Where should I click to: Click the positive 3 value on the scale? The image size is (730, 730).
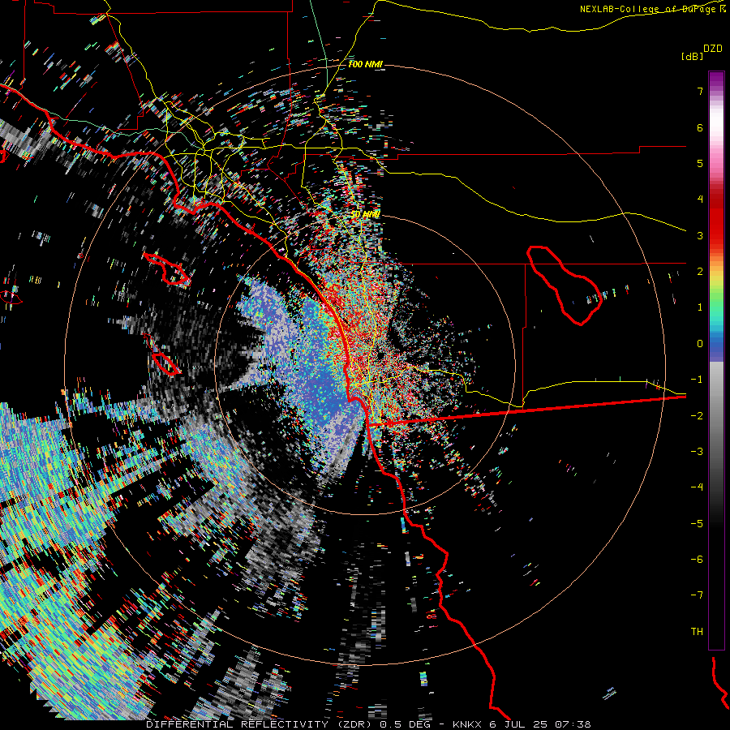point(700,235)
